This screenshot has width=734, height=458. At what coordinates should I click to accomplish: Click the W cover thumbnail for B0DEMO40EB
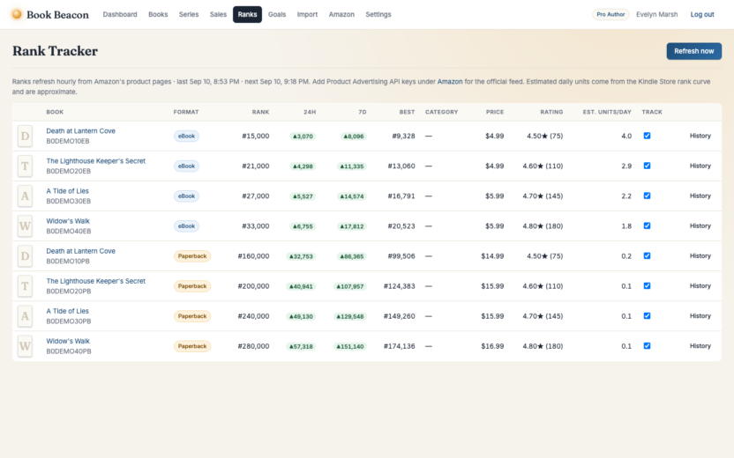(25, 226)
